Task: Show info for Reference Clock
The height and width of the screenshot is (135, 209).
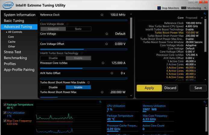Action: point(102,15)
